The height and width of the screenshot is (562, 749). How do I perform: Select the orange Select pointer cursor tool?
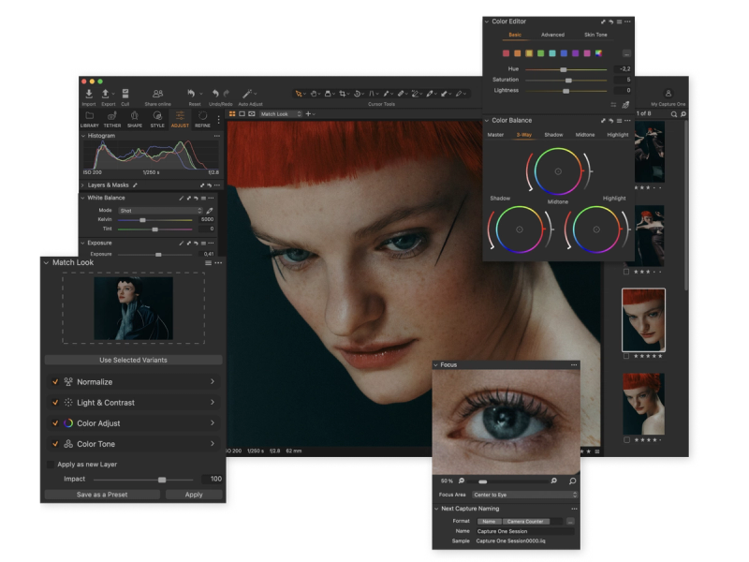(299, 94)
